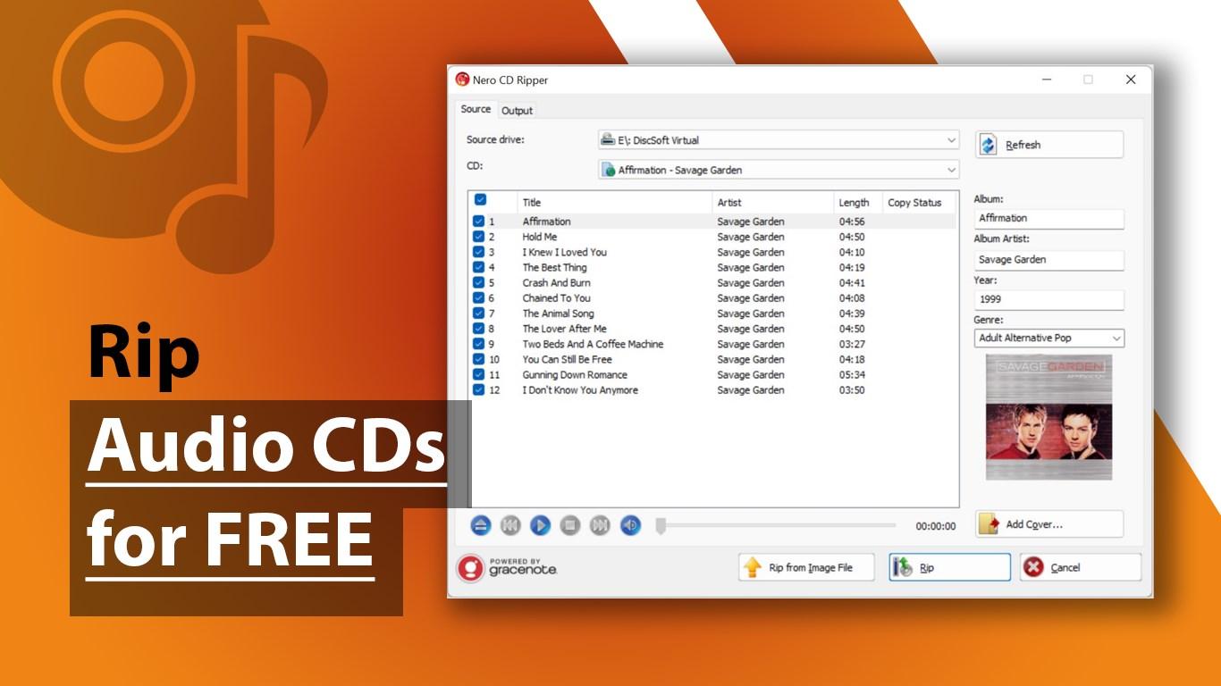The height and width of the screenshot is (686, 1221).
Task: Open the Genre dropdown
Action: tap(1048, 339)
